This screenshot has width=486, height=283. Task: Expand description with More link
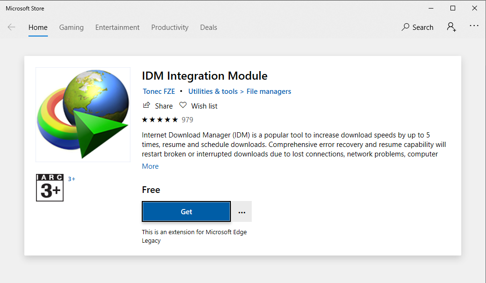pos(150,166)
